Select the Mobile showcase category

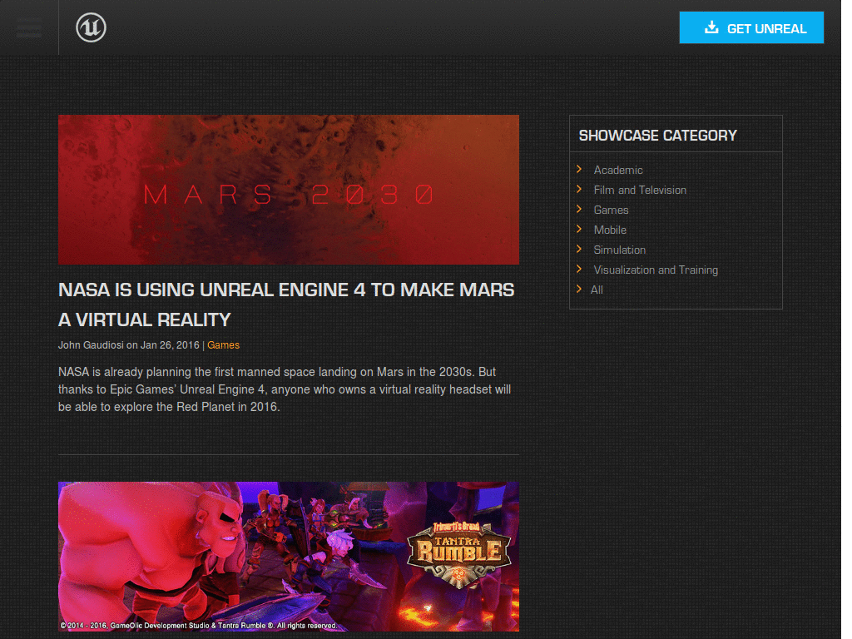coord(610,230)
